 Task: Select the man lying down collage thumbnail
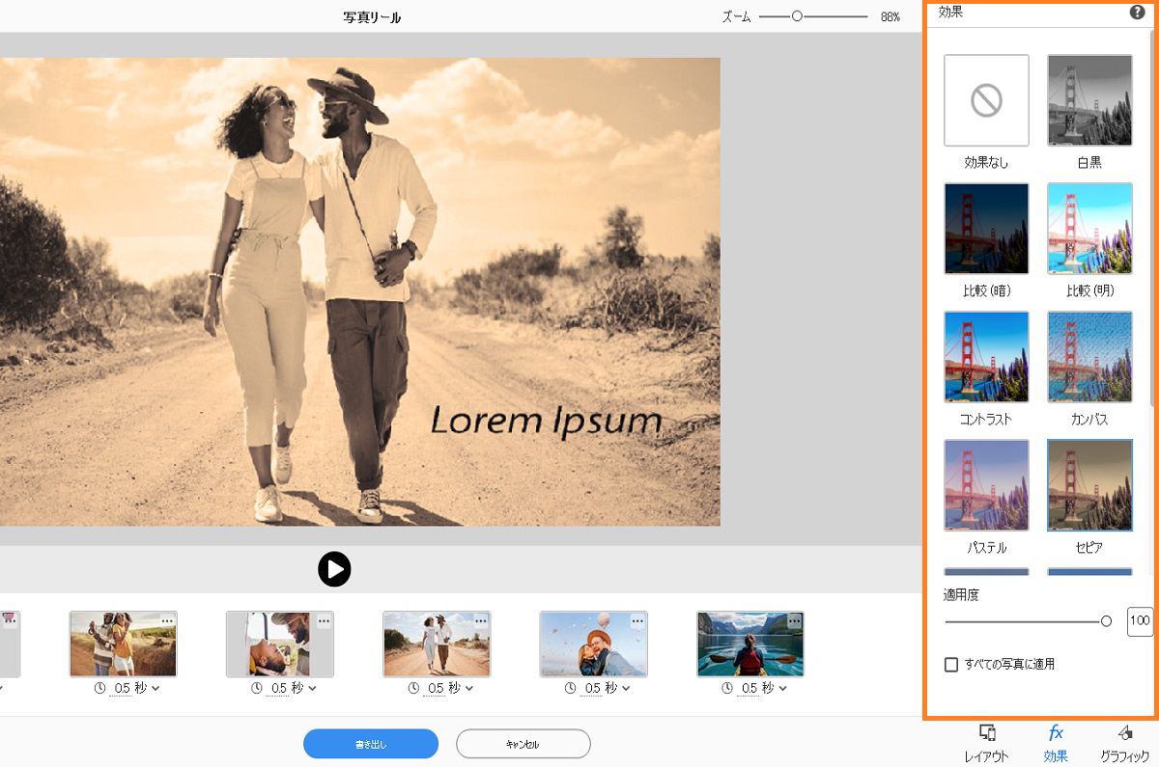[x=280, y=644]
